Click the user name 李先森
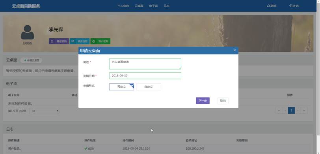This screenshot has width=320, height=154. pyautogui.click(x=56, y=30)
